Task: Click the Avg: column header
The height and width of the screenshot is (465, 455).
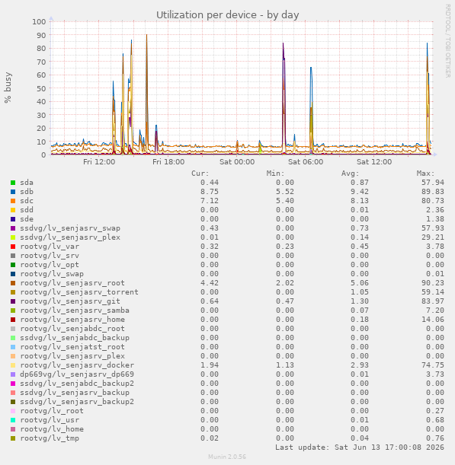Action: pos(350,174)
